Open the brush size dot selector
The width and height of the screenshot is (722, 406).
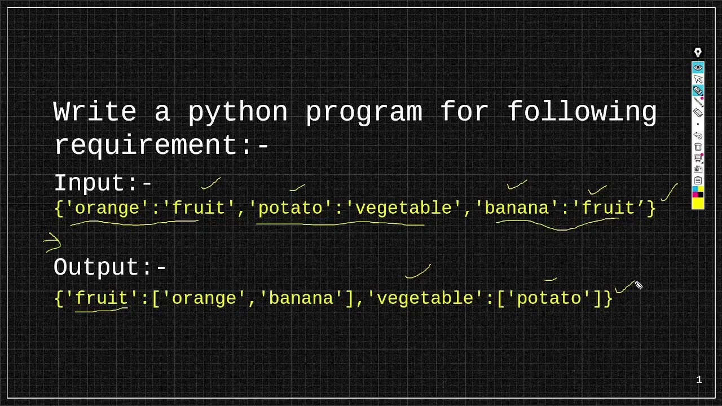tap(698, 124)
